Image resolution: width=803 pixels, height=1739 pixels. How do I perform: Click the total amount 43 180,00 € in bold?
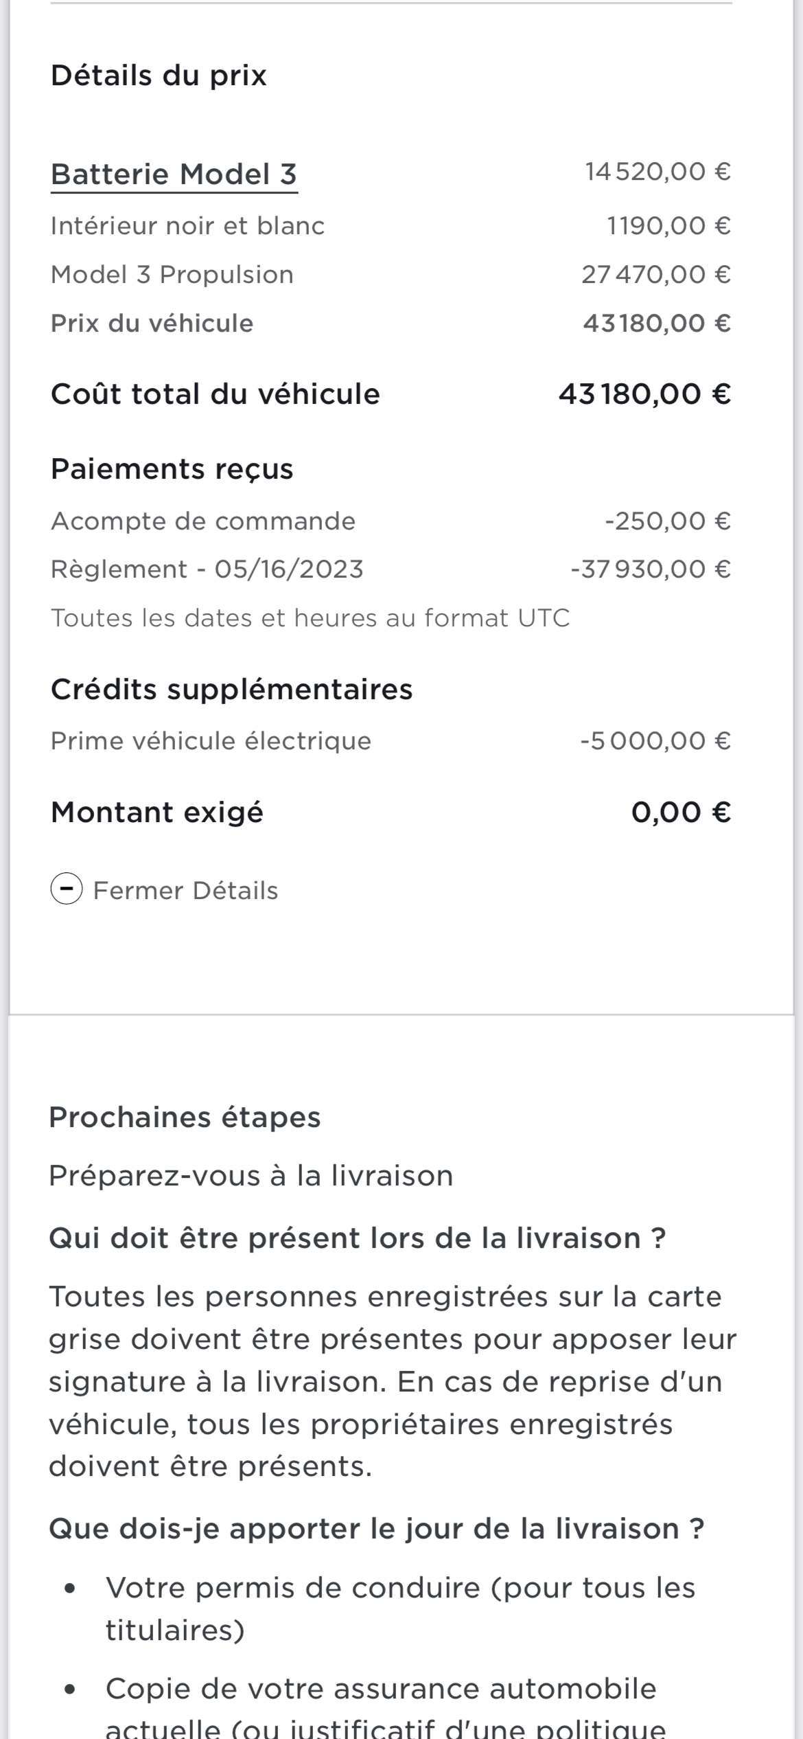point(644,394)
